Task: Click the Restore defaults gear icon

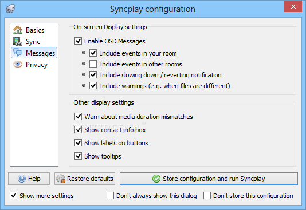Action: pyautogui.click(x=61, y=179)
